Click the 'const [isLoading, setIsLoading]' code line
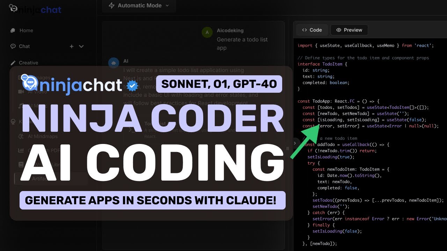The width and height of the screenshot is (447, 251). (365, 120)
